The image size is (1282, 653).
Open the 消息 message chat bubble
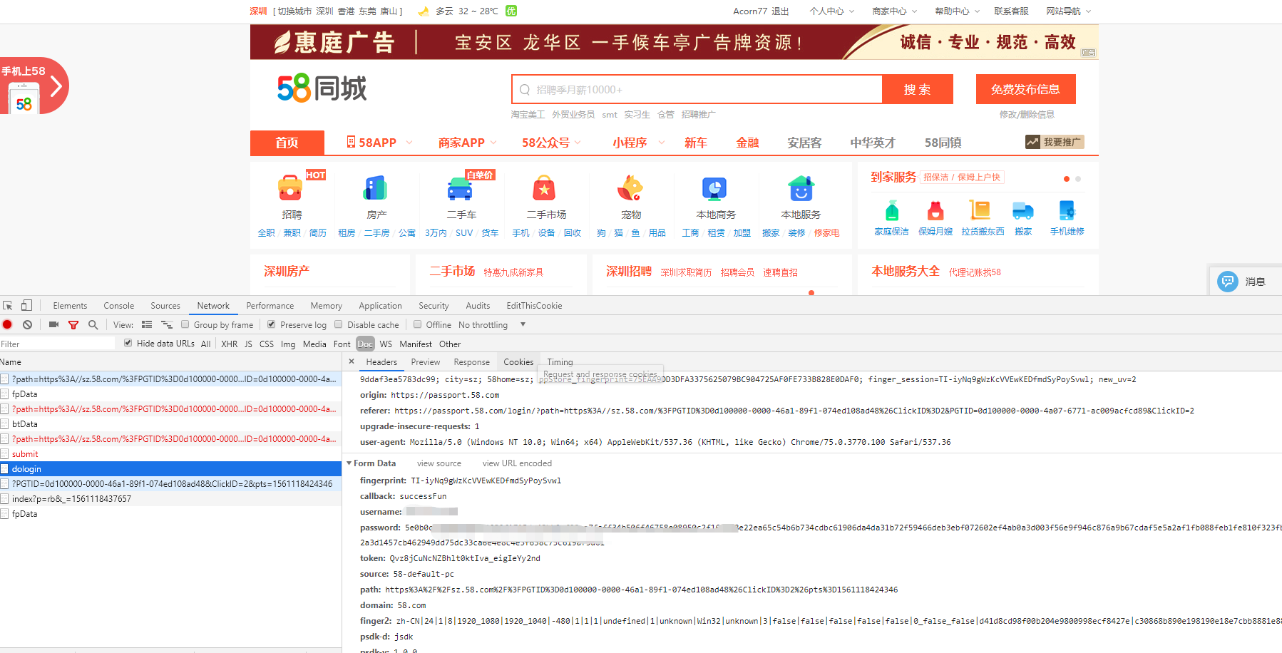pos(1227,282)
